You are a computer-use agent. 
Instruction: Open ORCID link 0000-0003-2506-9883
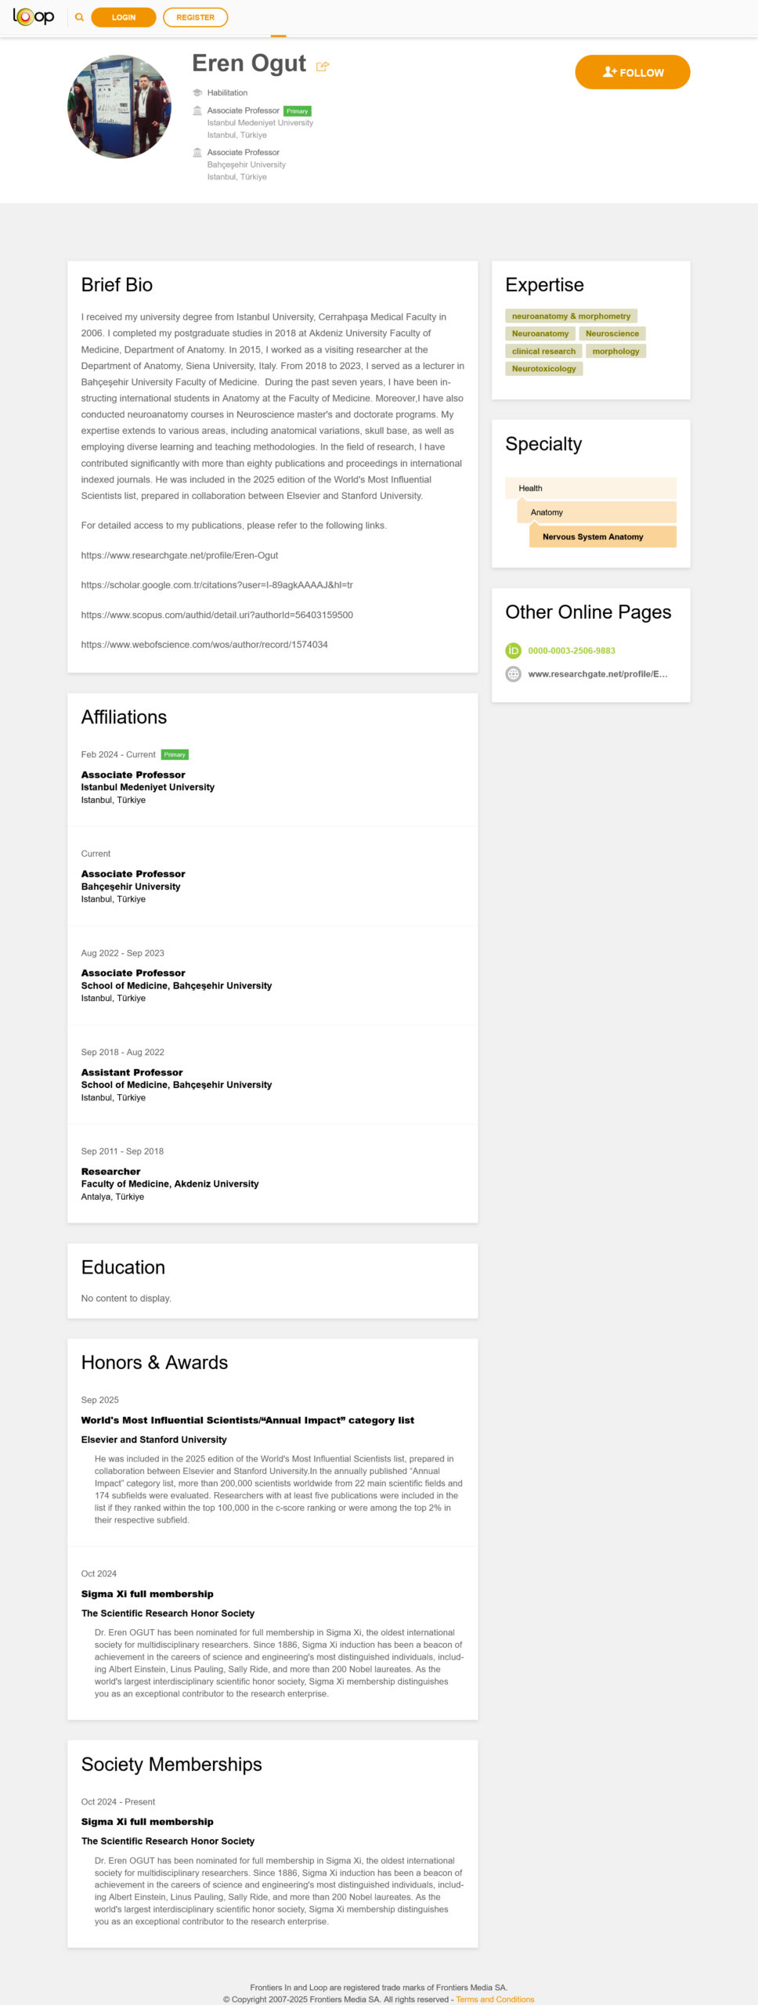[571, 650]
